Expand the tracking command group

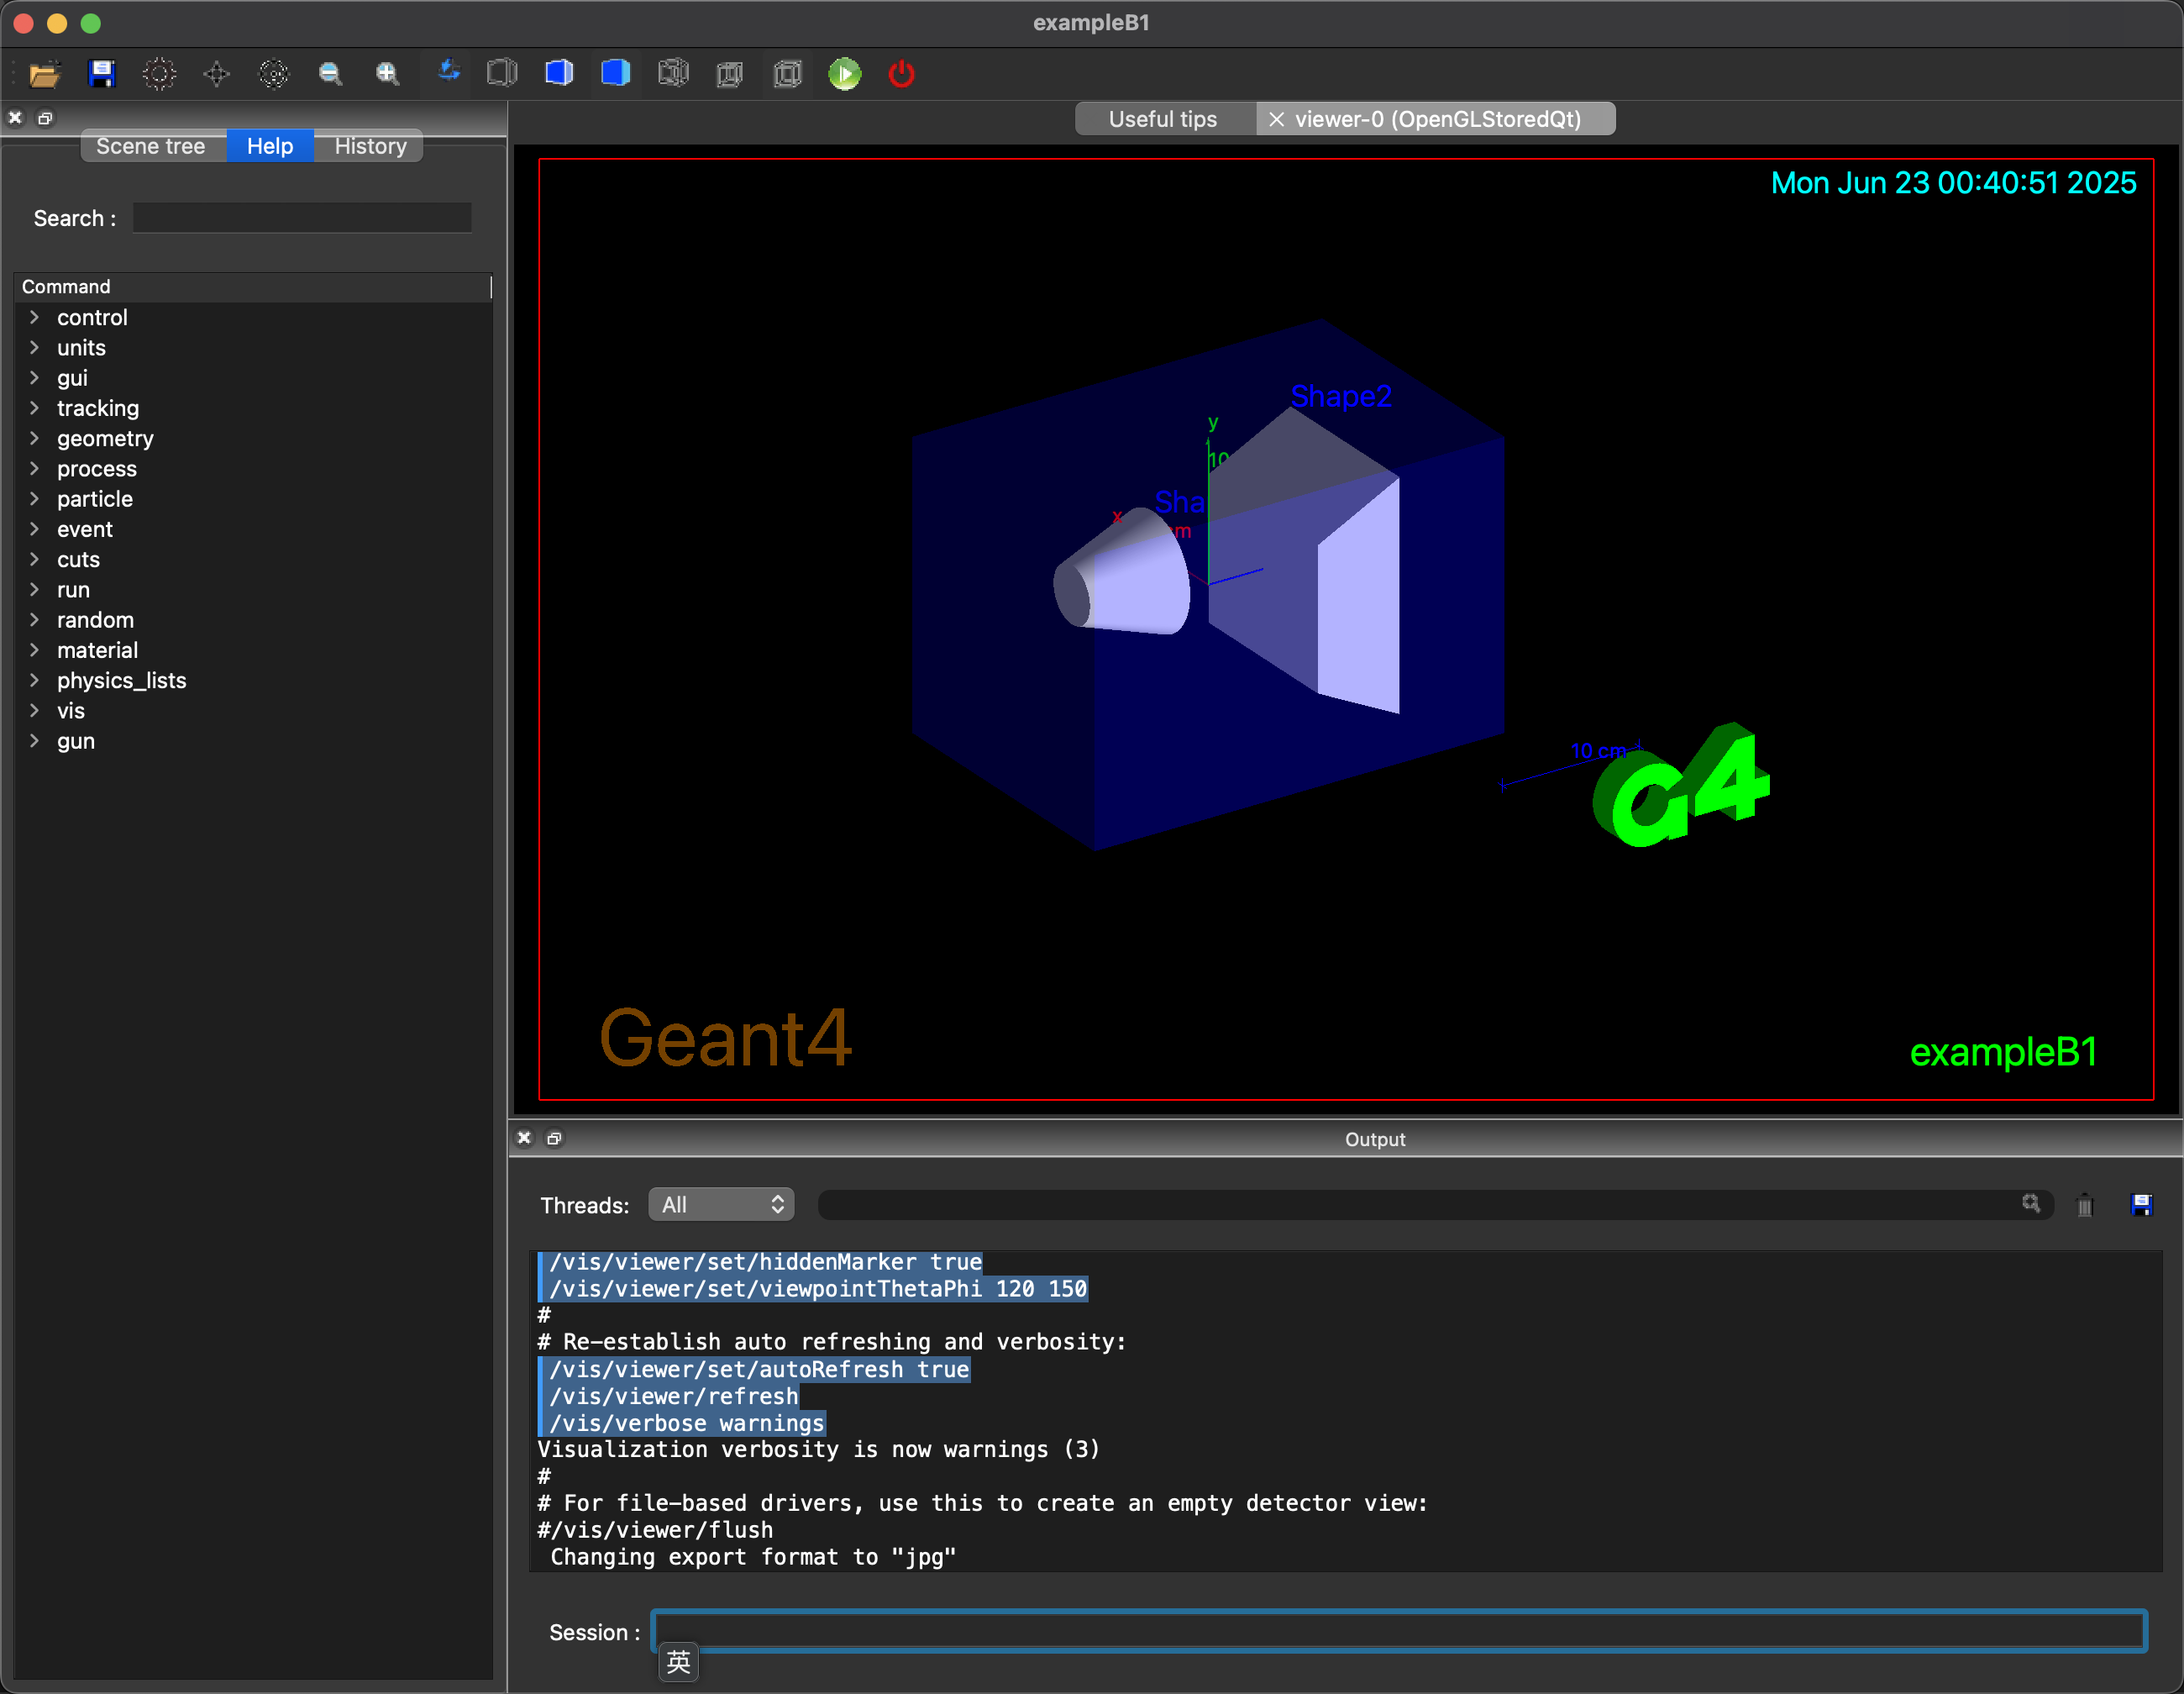(x=35, y=408)
